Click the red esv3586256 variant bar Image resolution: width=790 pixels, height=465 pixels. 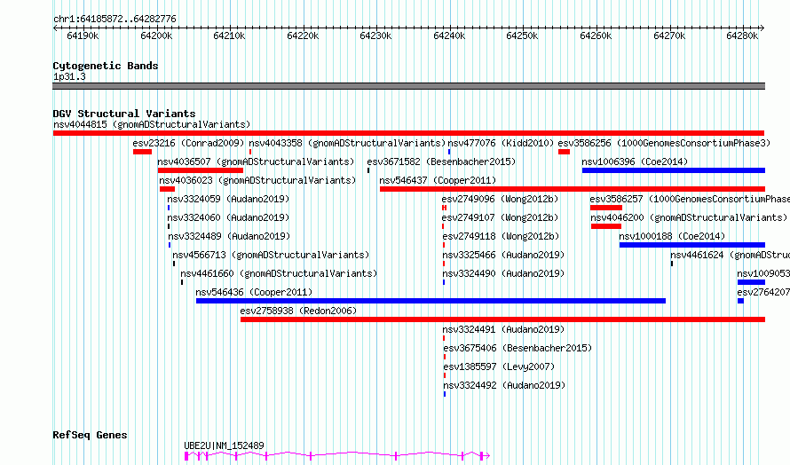(x=564, y=152)
